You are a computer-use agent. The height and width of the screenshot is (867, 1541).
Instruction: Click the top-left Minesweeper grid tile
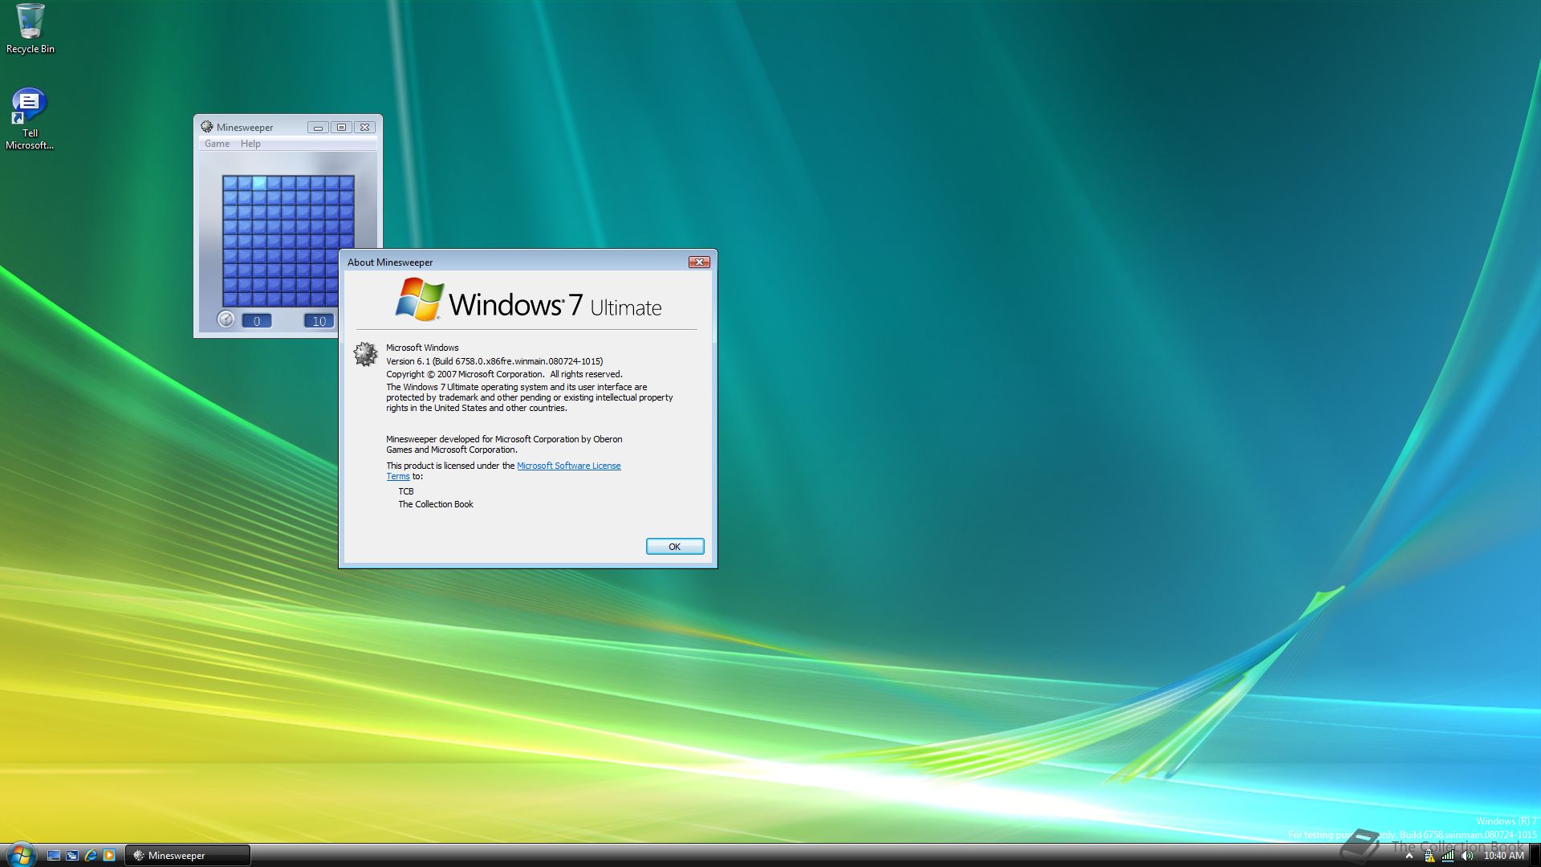pos(230,183)
